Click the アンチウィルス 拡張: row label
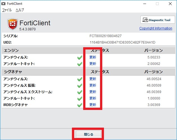Image resolution: width=177 pixels, height=140 pixels. coord(19,85)
